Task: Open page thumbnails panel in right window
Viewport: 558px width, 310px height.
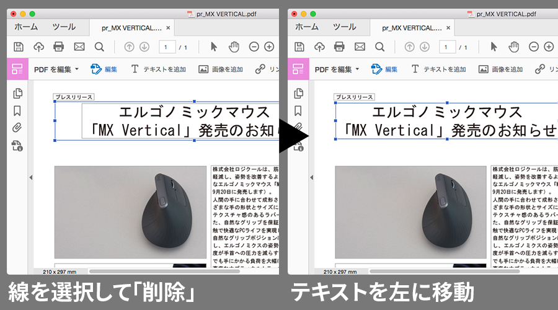Action: pyautogui.click(x=299, y=93)
